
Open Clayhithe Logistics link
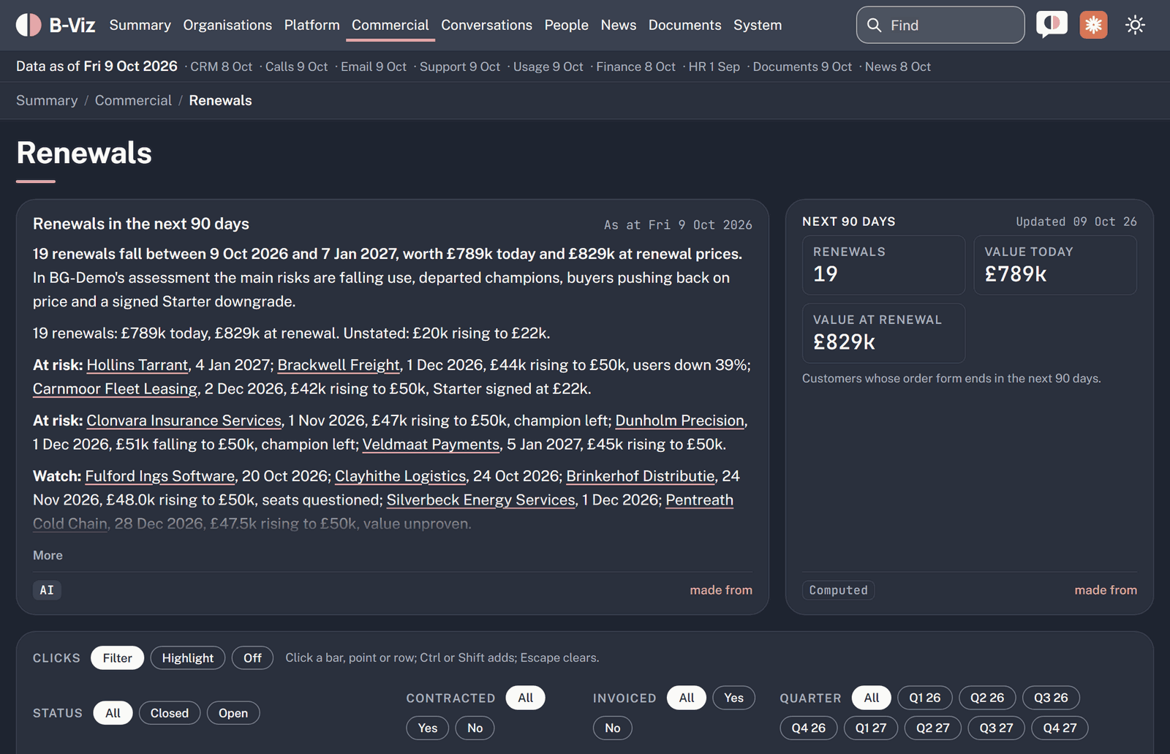[x=401, y=476]
